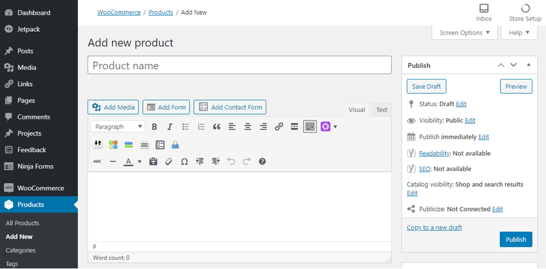
Task: Decrease indent of paragraph
Action: click(200, 162)
